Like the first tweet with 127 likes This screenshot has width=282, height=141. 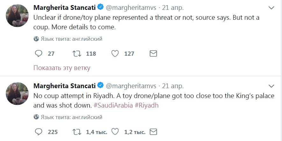[x=115, y=54]
